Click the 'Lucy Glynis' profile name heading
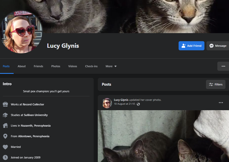The height and width of the screenshot is (162, 229). pyautogui.click(x=63, y=46)
